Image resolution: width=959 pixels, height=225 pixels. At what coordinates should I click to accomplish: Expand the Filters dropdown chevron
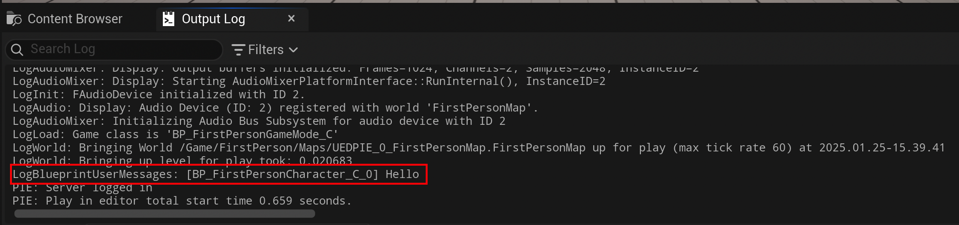pyautogui.click(x=293, y=50)
